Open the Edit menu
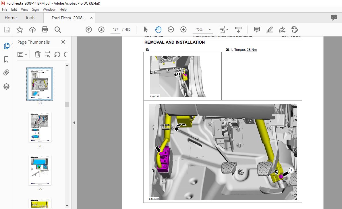 14,9
